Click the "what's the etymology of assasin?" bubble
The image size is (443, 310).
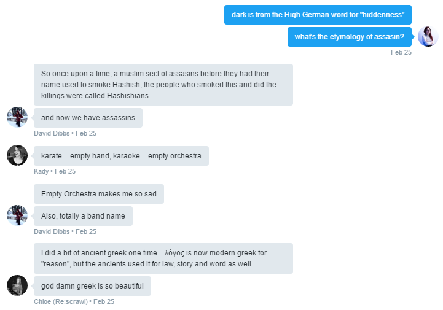point(350,37)
